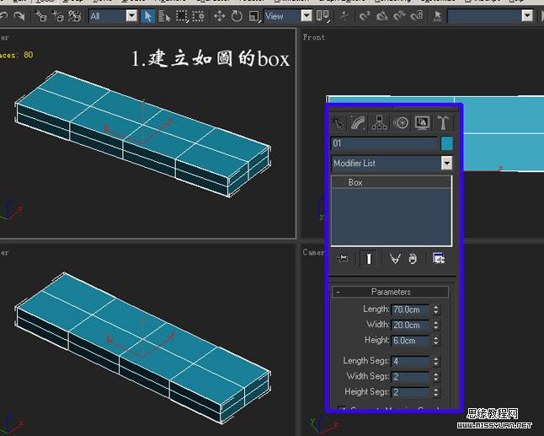The image size is (544, 436).
Task: Toggle the Spinner Snap button
Action: click(416, 16)
